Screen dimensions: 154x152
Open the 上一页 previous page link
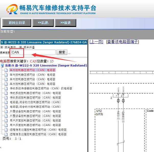96,42
